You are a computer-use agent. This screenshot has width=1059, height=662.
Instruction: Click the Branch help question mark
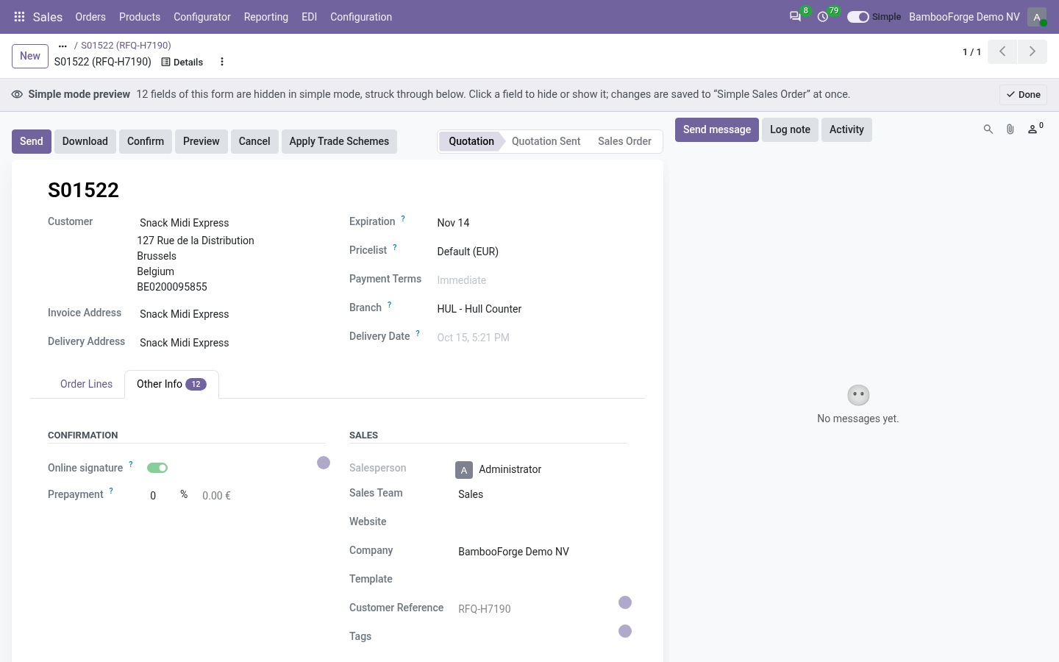[x=390, y=305]
